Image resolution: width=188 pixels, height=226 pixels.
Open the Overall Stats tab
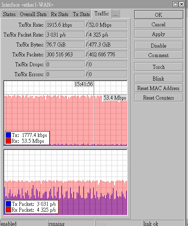coord(33,14)
